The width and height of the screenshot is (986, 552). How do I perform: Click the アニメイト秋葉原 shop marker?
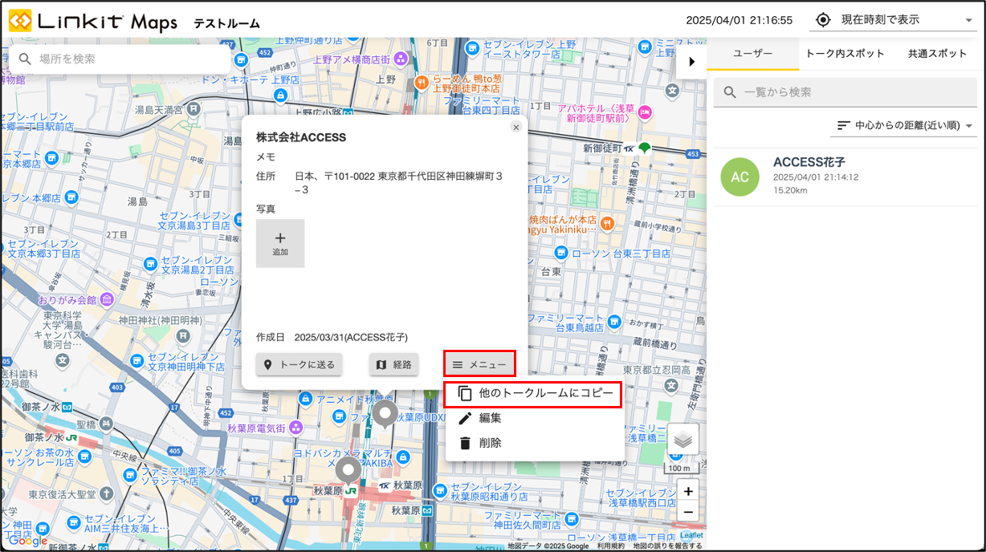[307, 399]
